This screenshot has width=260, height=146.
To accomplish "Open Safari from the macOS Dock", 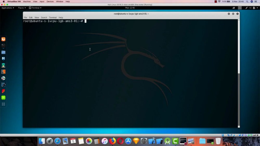I will pos(57,141).
